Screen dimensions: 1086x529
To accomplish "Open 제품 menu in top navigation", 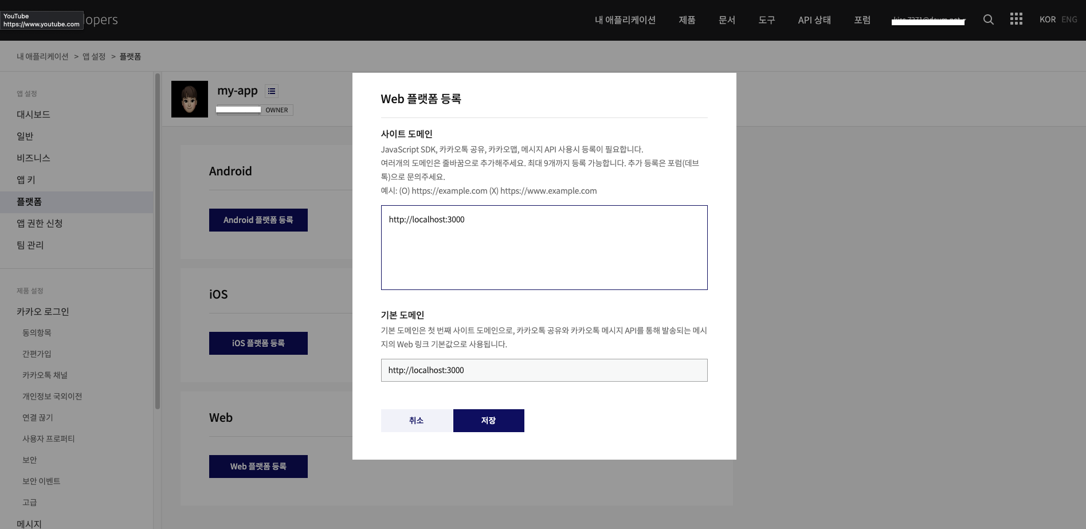I will 687,20.
